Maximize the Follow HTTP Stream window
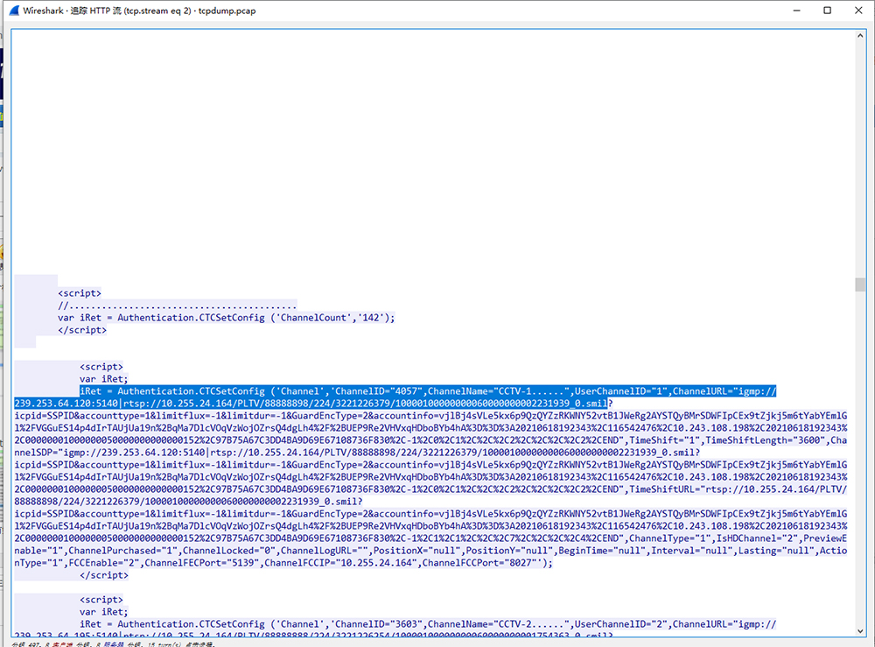 pos(827,11)
